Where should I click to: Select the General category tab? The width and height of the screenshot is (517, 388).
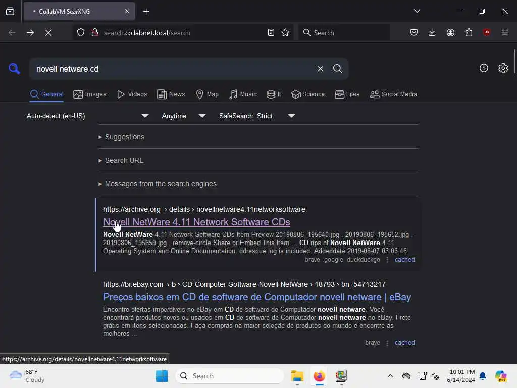tap(46, 94)
